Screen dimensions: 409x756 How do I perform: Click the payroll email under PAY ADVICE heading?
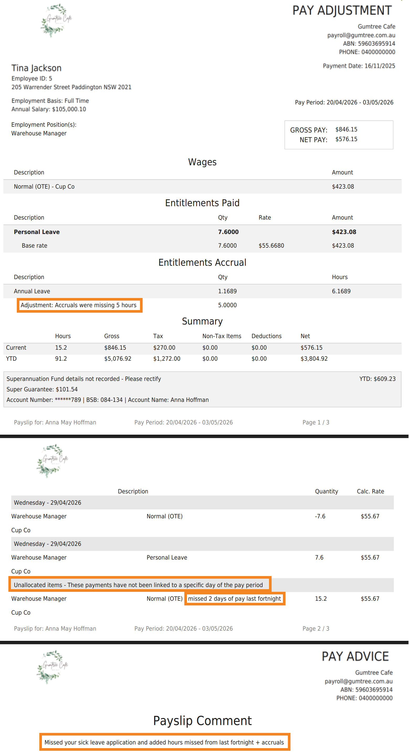[x=359, y=681]
